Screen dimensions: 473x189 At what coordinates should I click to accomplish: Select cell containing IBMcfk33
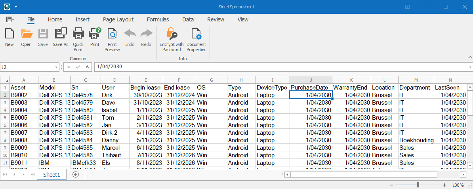(86, 163)
